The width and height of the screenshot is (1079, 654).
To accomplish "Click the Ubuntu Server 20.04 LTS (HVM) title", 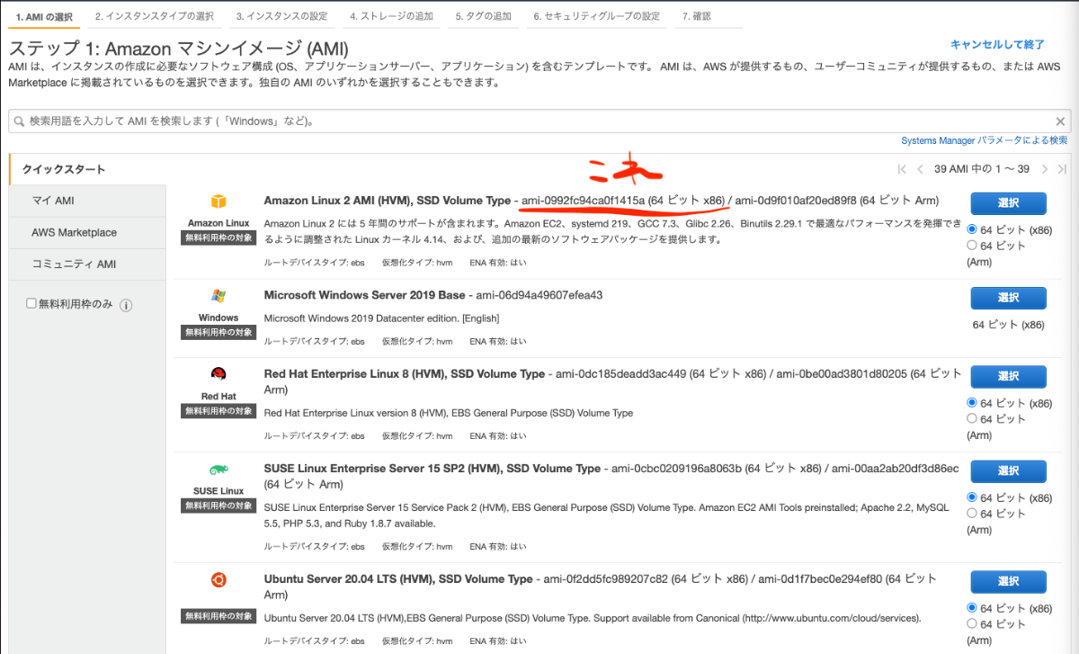I will (398, 578).
